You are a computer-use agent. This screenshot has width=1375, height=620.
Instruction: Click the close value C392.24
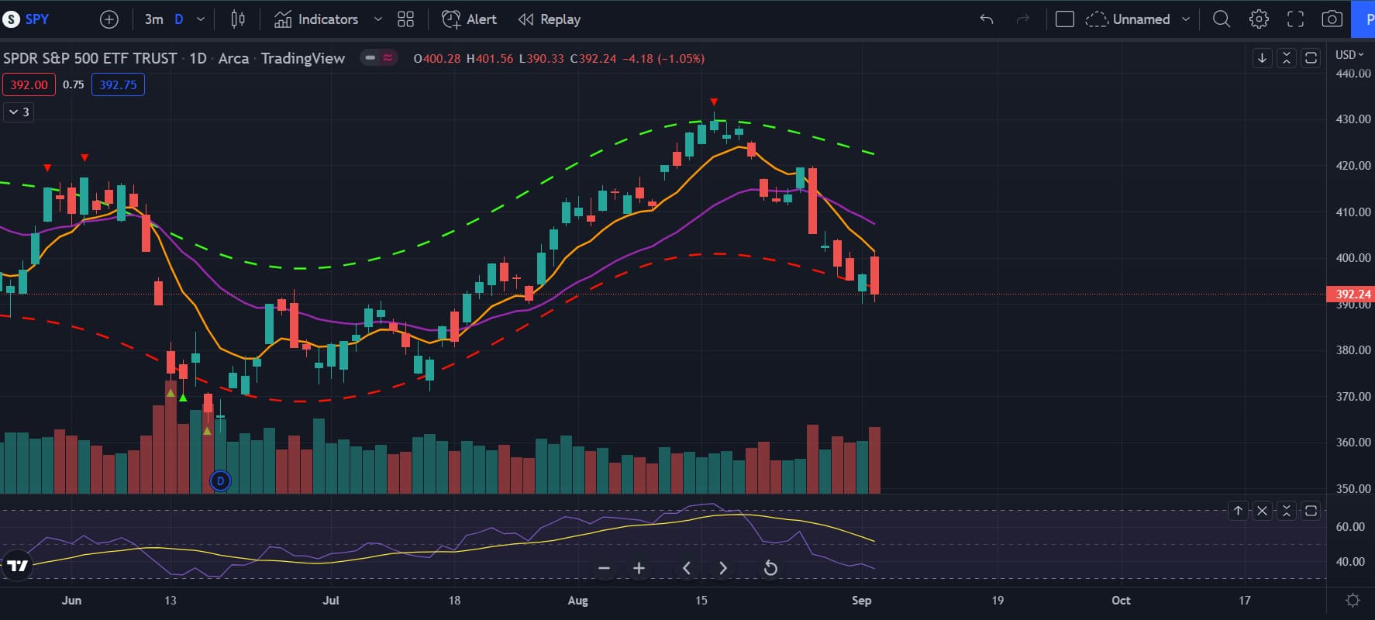click(x=593, y=58)
